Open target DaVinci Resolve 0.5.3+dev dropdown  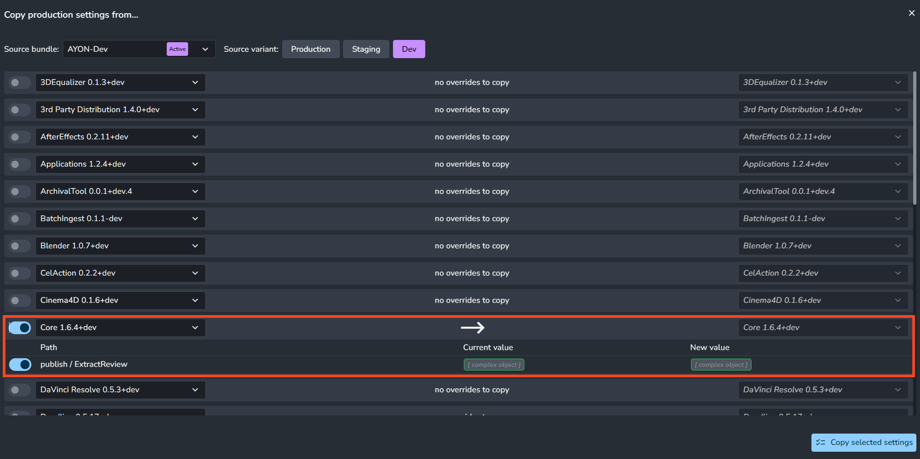(823, 390)
